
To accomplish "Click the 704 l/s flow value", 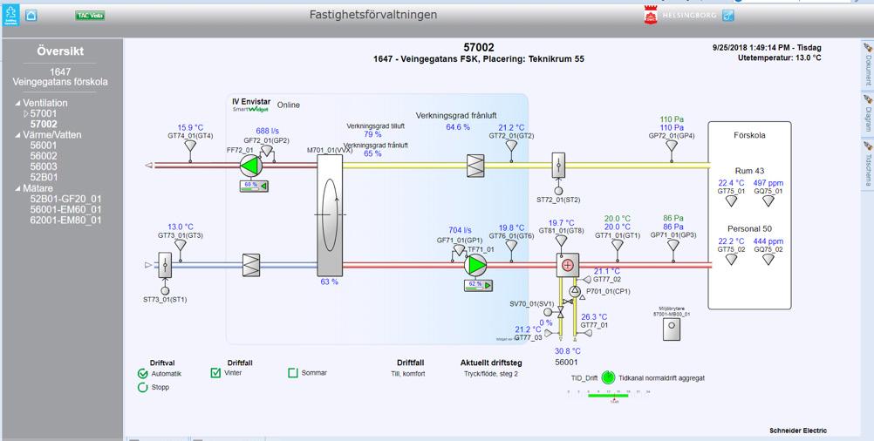I will click(460, 230).
